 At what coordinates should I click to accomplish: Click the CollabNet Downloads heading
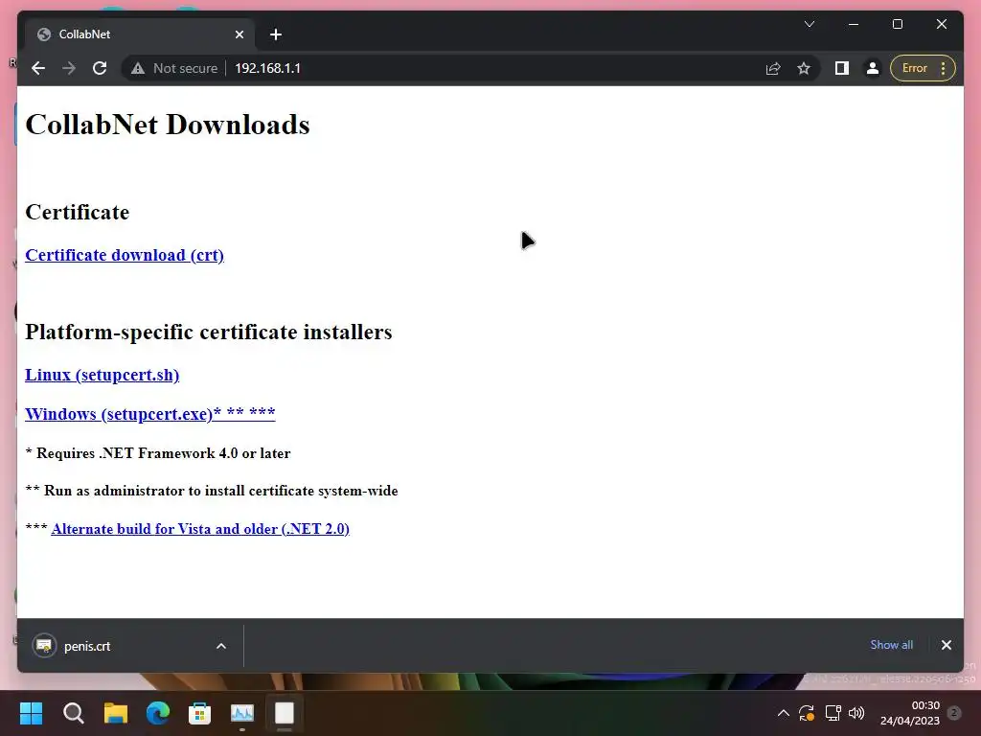click(x=168, y=125)
